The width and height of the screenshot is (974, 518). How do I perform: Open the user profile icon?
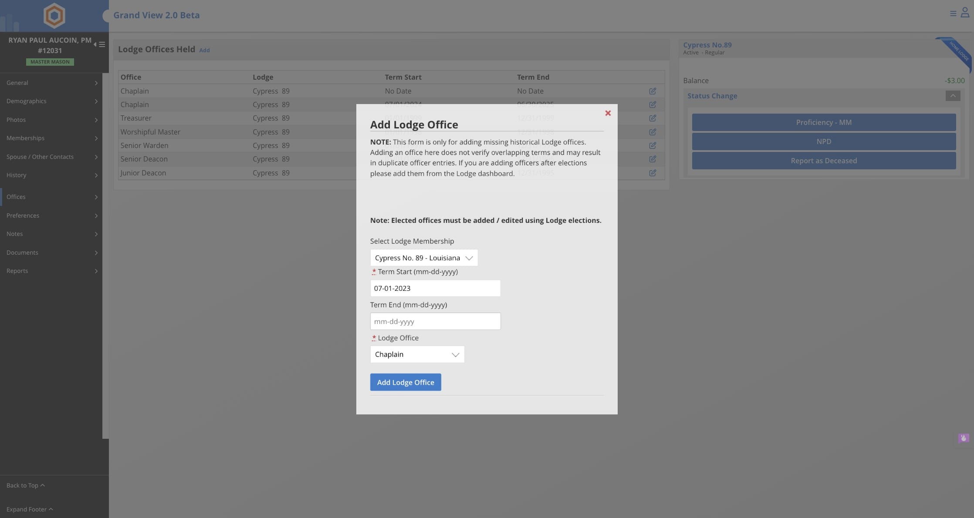click(x=965, y=13)
